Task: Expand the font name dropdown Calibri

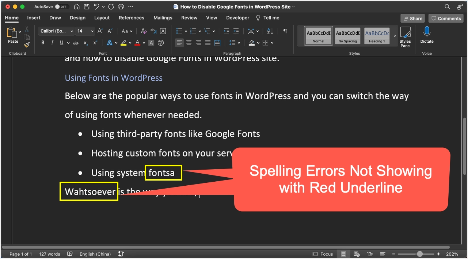Action: click(72, 31)
